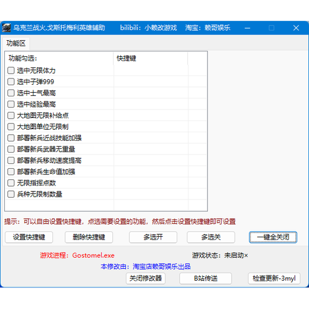The image size is (309, 309).
Task: Open the B站传送 link button
Action: pyautogui.click(x=206, y=279)
